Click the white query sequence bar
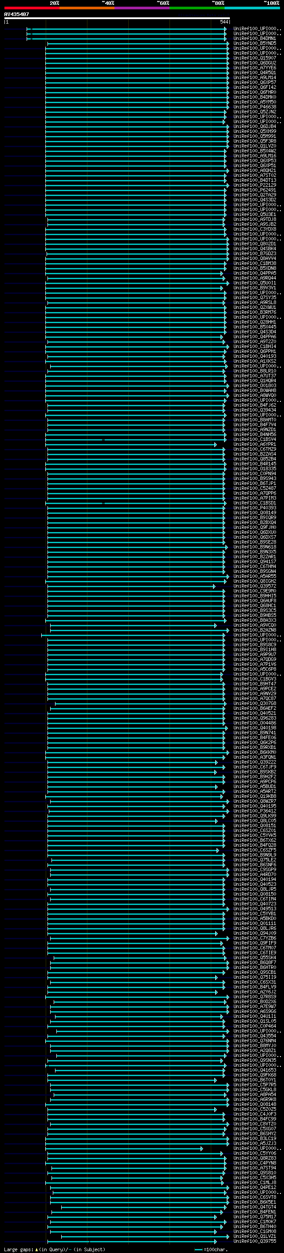The width and height of the screenshot is (284, 1253). tap(117, 18)
